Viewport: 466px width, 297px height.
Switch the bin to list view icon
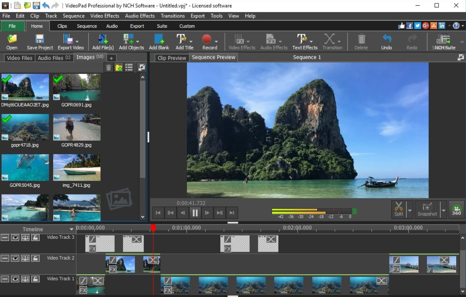click(129, 67)
